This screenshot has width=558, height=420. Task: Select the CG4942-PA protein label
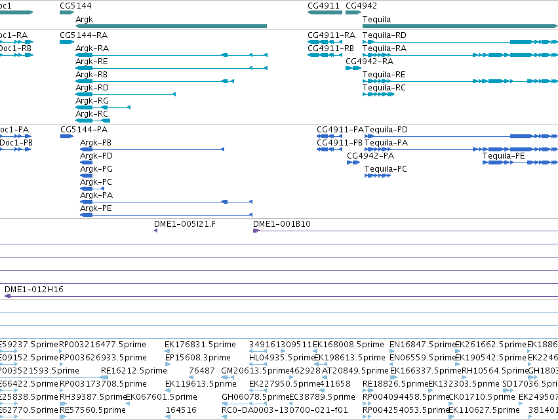pyautogui.click(x=370, y=156)
